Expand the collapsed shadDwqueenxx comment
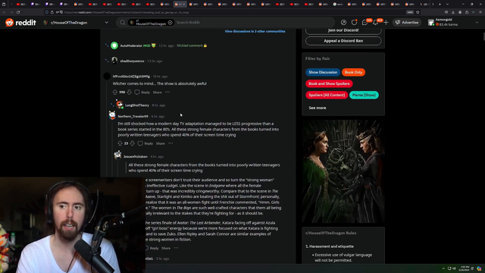485x273 pixels. point(107,61)
